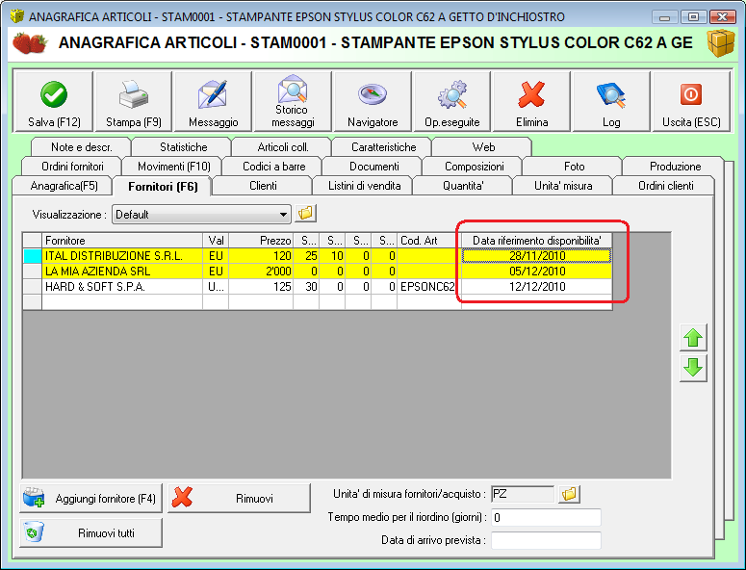The height and width of the screenshot is (570, 746).
Task: Click folder icon next to Visualizzazione dropdown
Action: tap(305, 213)
